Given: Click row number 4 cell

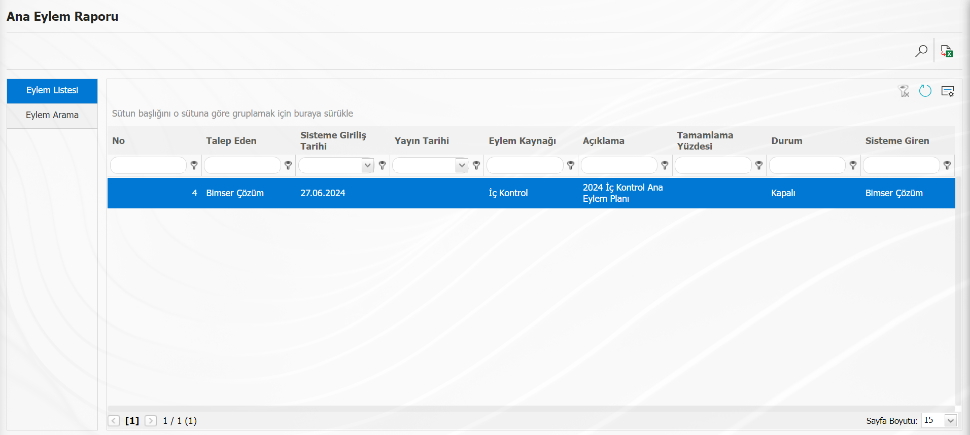Looking at the screenshot, I should 195,193.
